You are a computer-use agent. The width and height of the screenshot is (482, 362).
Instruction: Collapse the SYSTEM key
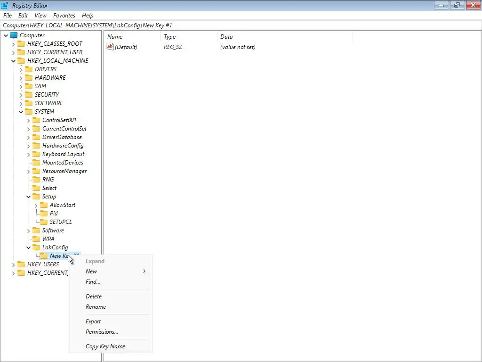point(21,112)
